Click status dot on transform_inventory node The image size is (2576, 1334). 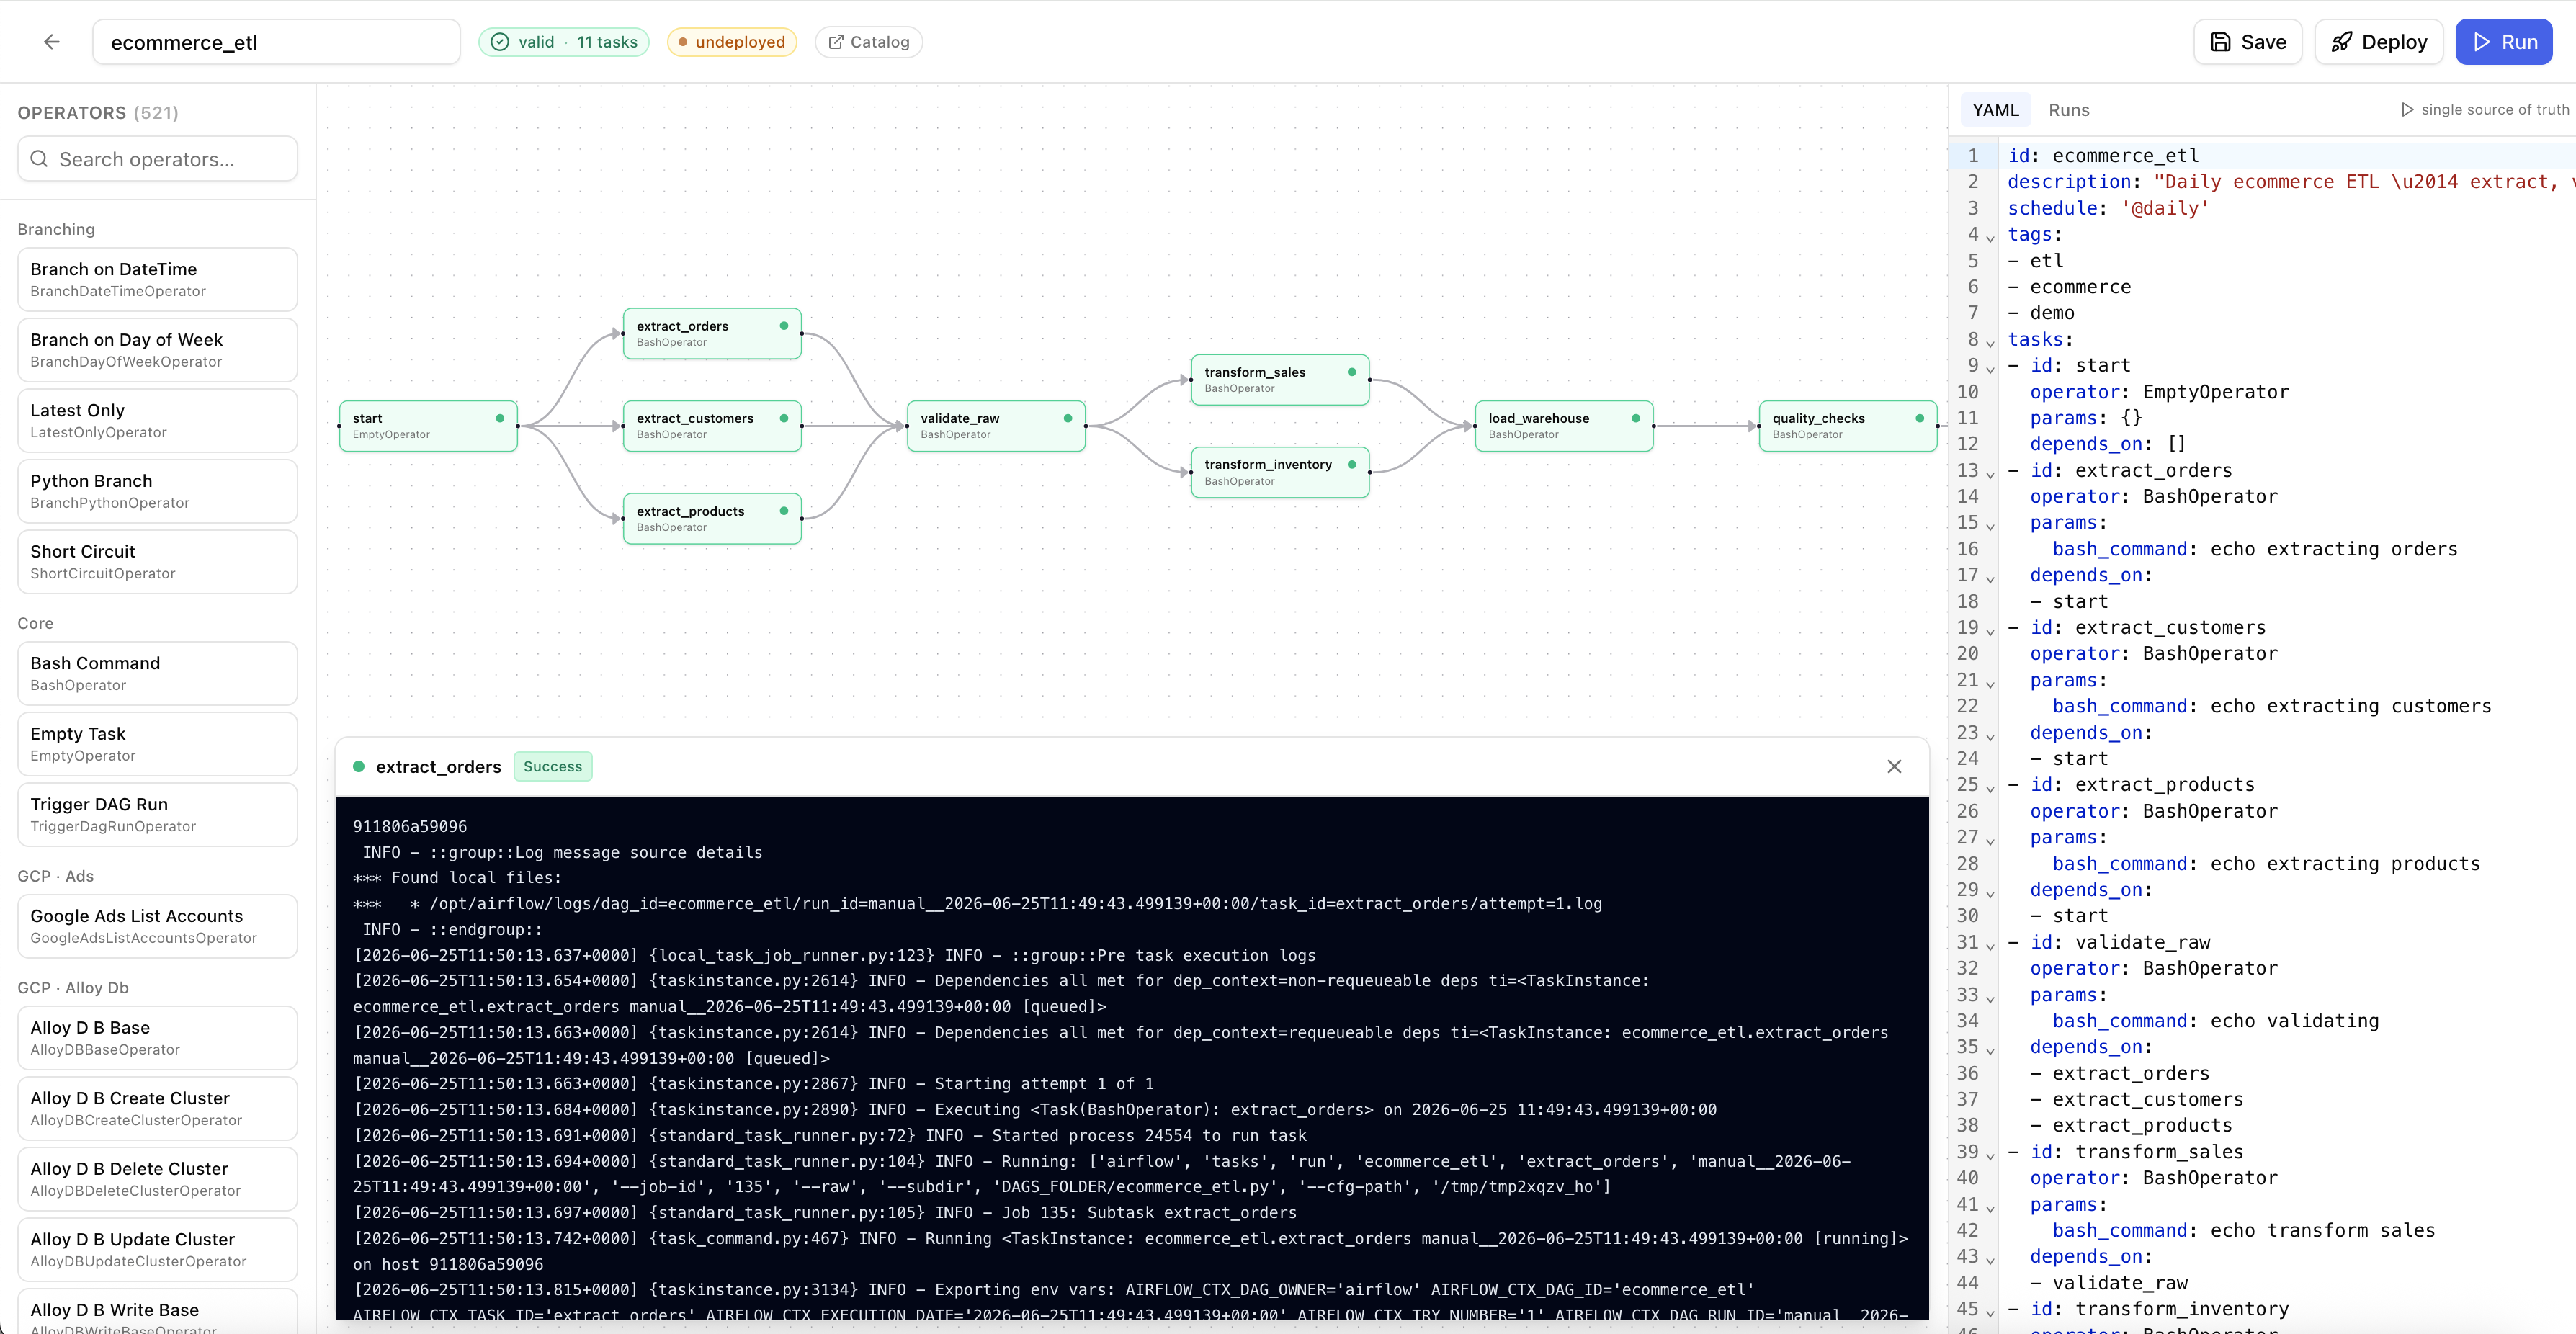coord(1352,464)
